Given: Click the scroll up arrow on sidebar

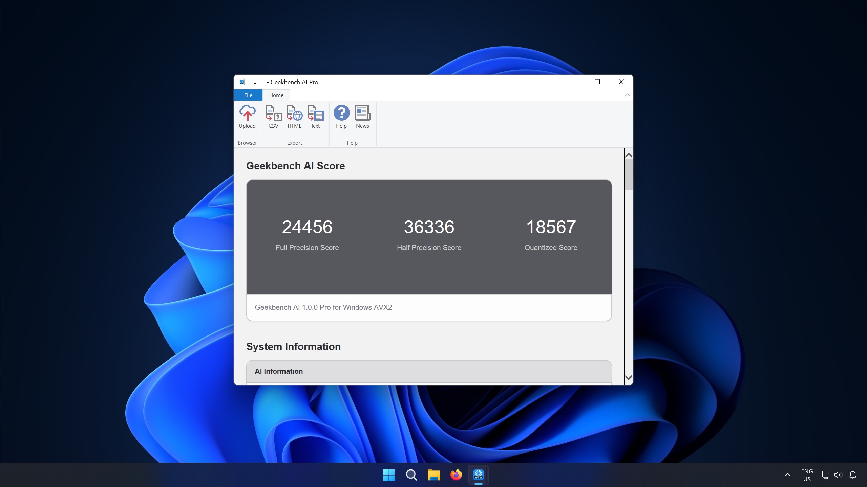Looking at the screenshot, I should (628, 155).
